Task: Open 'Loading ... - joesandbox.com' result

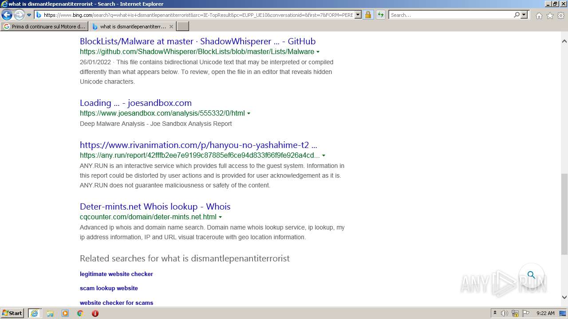Action: point(136,103)
